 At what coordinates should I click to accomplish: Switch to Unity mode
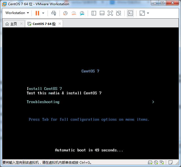[x=118, y=13]
